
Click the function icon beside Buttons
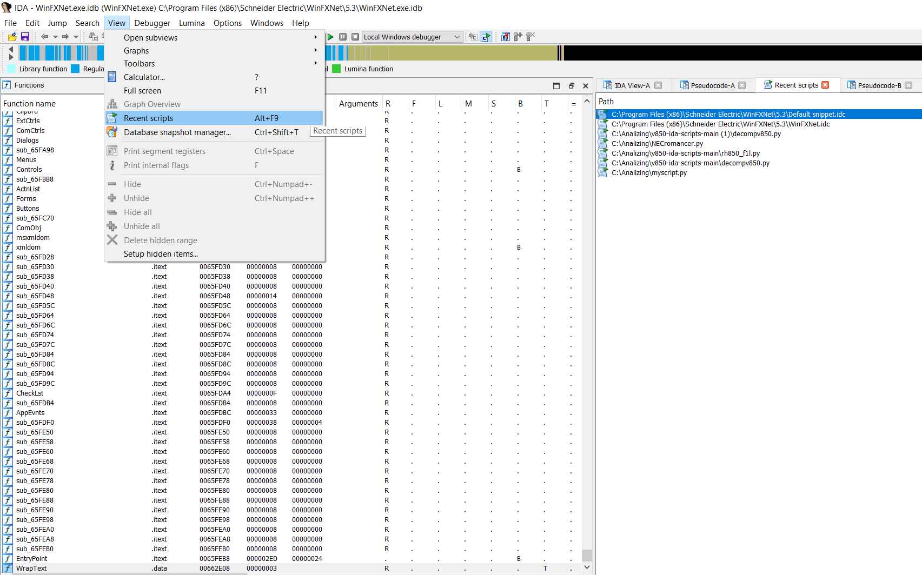point(8,208)
